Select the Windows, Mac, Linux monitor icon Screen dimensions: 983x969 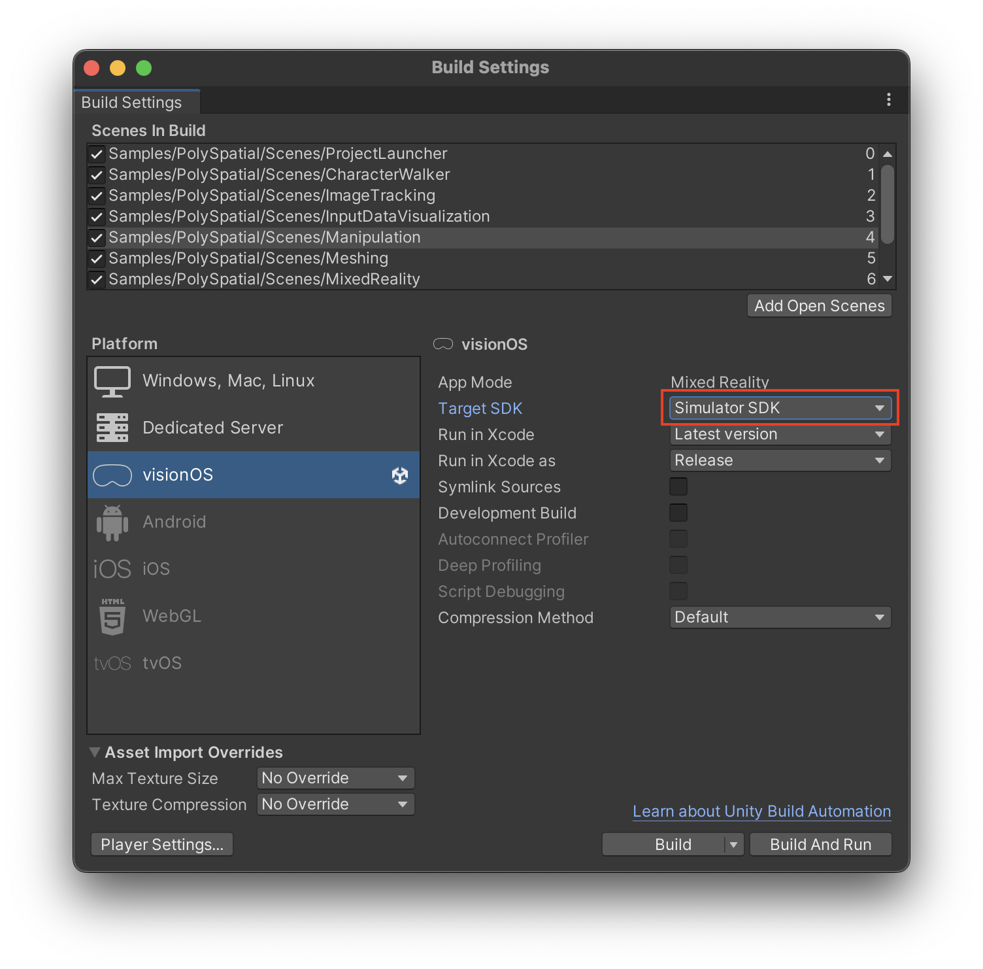pyautogui.click(x=112, y=381)
